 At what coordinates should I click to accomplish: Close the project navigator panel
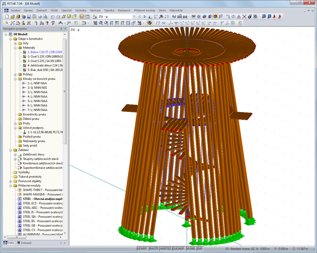(x=66, y=29)
